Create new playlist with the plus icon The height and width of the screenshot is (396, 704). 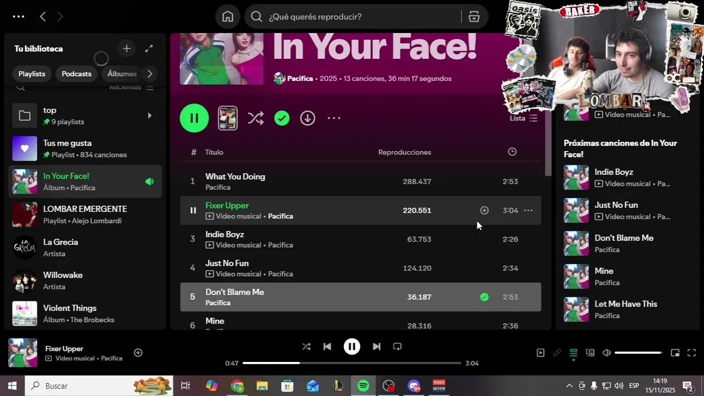pos(127,48)
